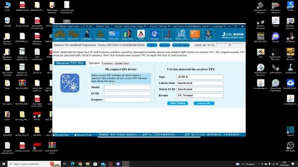The width and height of the screenshot is (298, 167).
Task: Open the Service icon in toolbar
Action: 208,35
